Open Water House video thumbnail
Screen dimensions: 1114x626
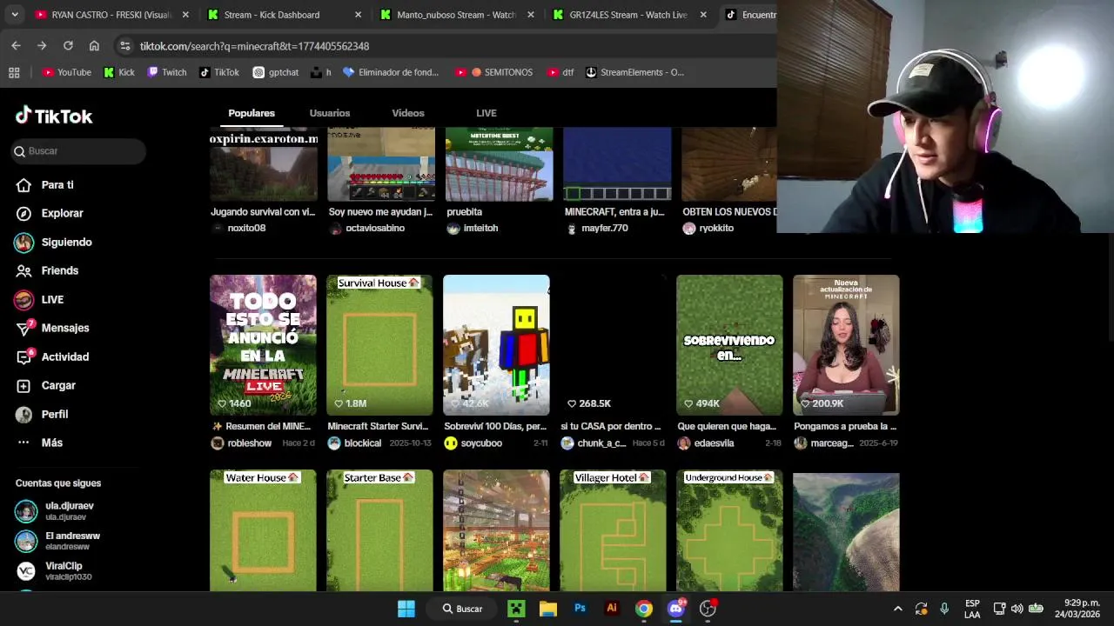click(263, 530)
